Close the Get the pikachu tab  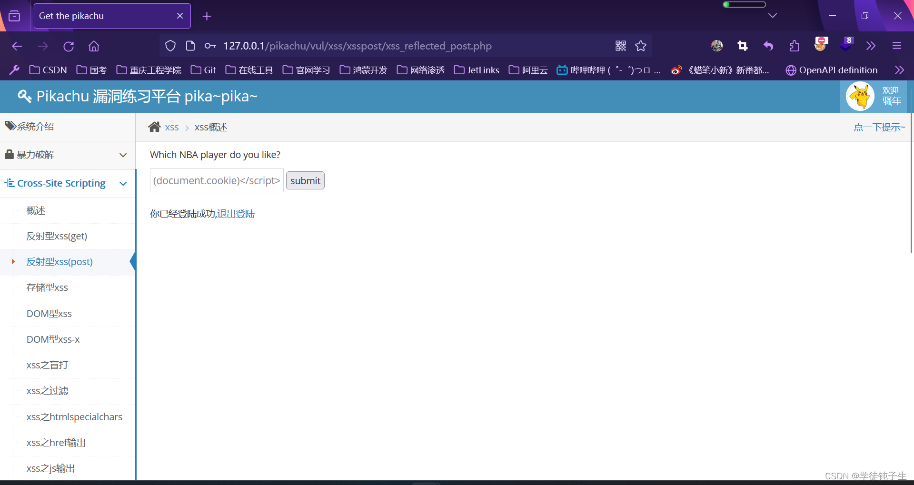[180, 16]
